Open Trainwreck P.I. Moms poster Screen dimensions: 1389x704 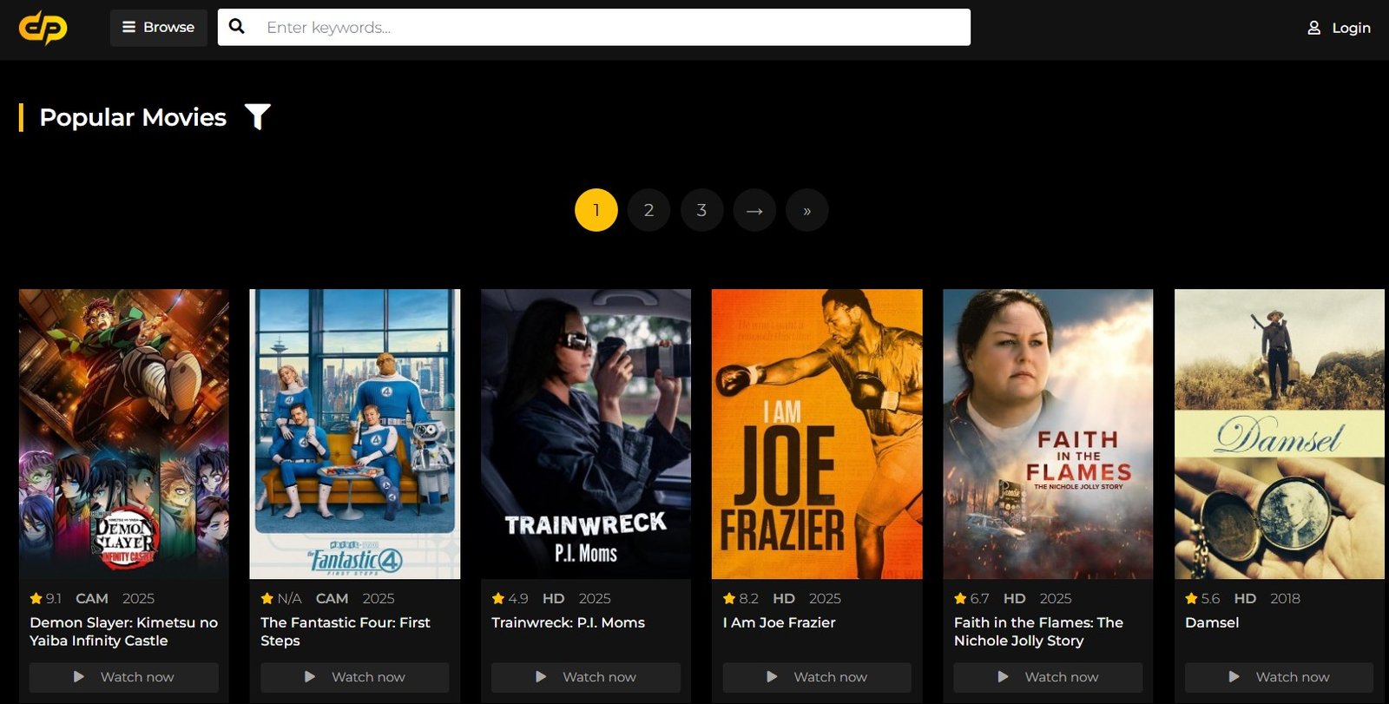586,434
